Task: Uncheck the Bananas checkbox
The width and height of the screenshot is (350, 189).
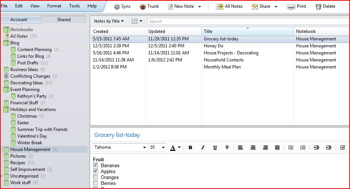Action: (x=96, y=165)
